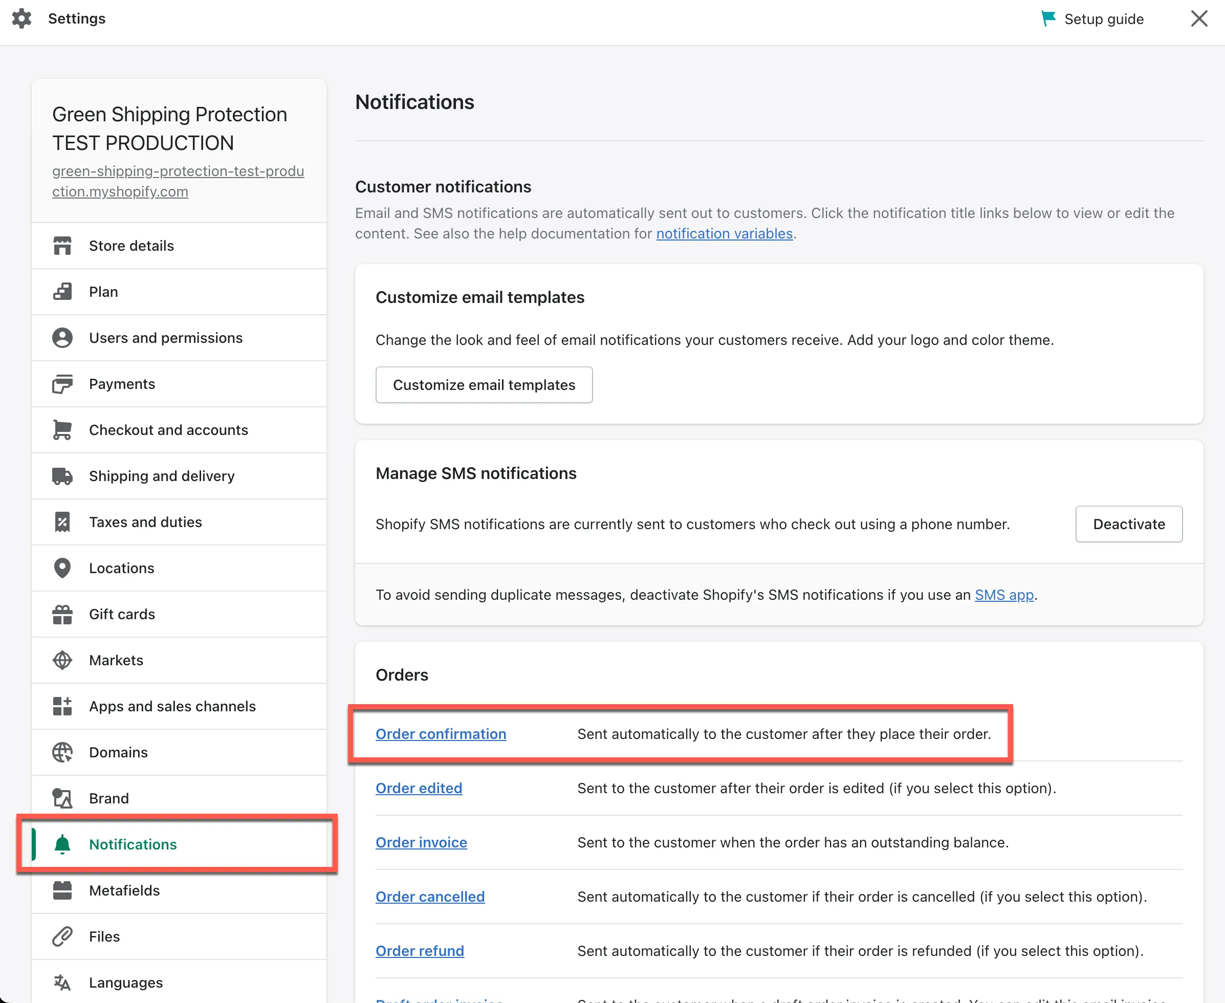This screenshot has height=1003, width=1225.
Task: Click the Setup guide flag icon
Action: click(1047, 18)
